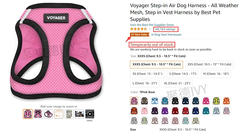Choose size XL (Chest: 21 - 23")
This screenshot has height=132, width=244.
coord(177,83)
